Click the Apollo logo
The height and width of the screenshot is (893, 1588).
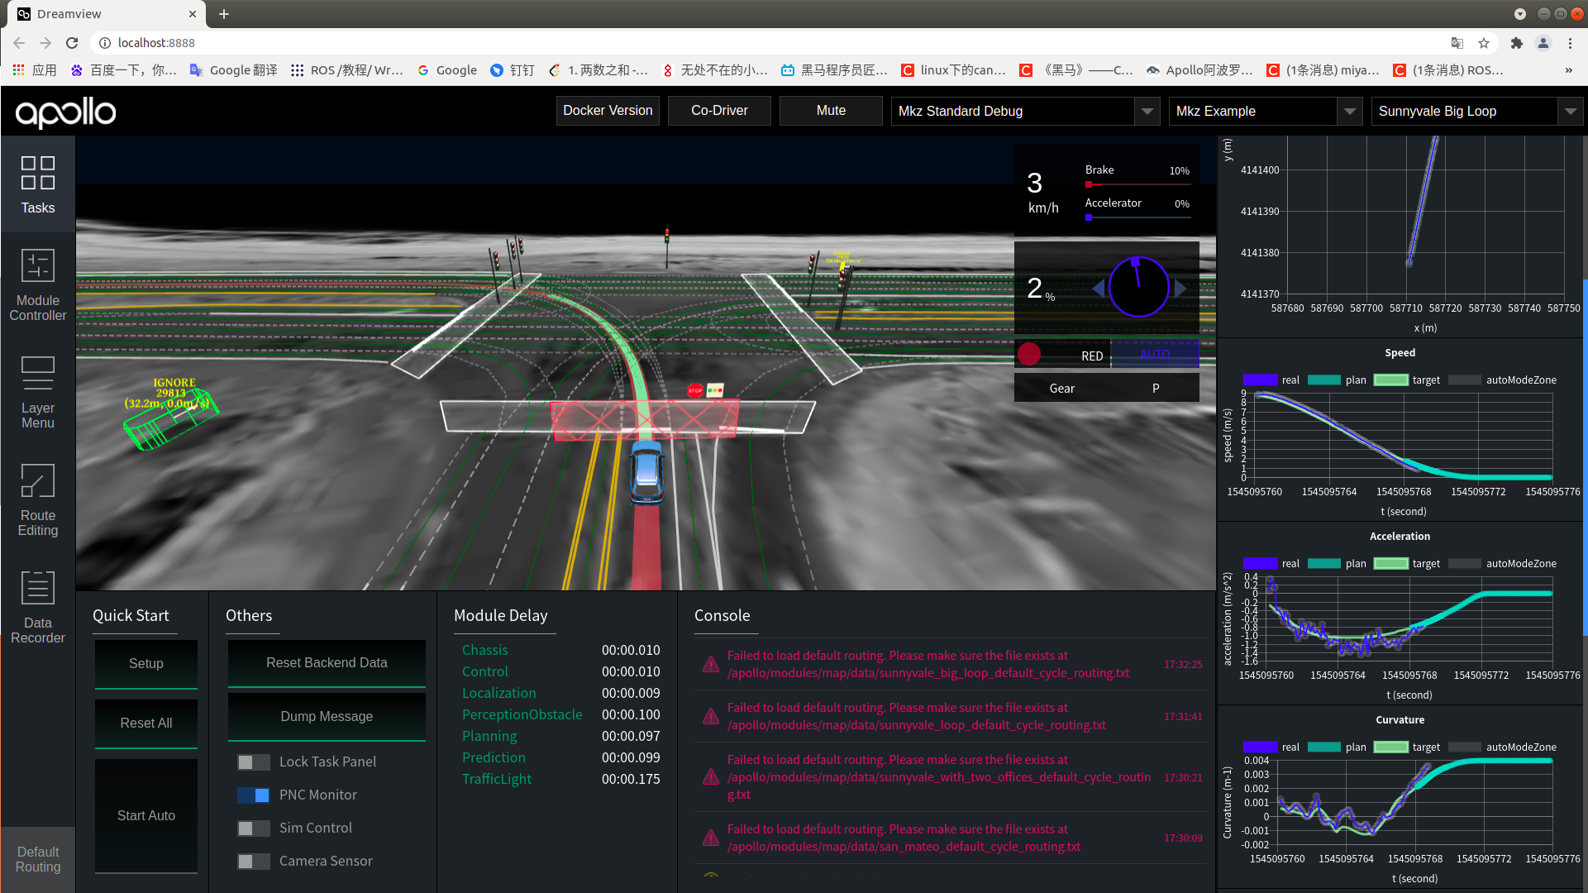coord(66,112)
